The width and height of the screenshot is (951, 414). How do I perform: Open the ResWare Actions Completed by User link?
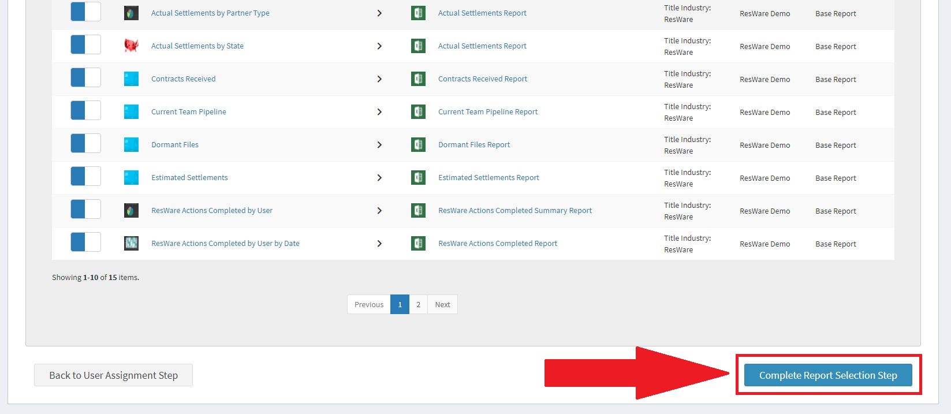pos(212,210)
